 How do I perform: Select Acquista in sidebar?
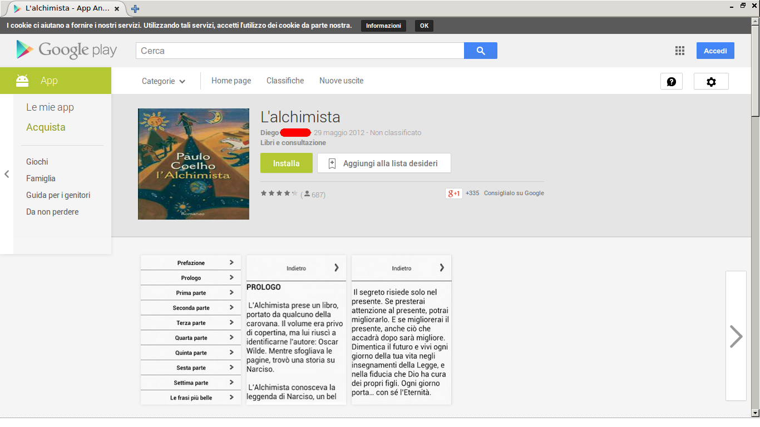click(46, 127)
